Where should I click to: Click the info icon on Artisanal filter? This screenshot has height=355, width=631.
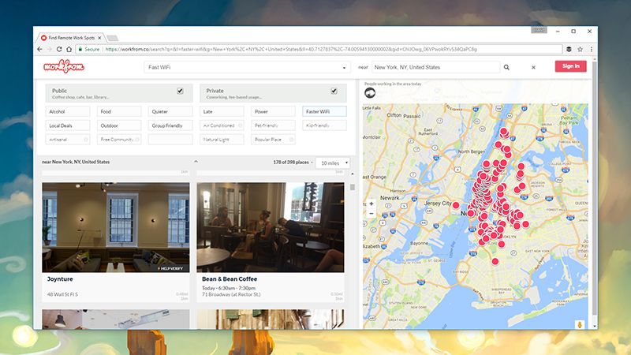click(x=86, y=140)
